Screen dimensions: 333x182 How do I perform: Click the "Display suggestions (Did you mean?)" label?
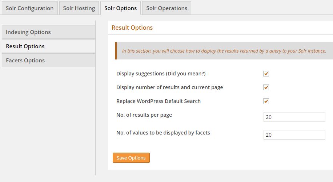161,74
